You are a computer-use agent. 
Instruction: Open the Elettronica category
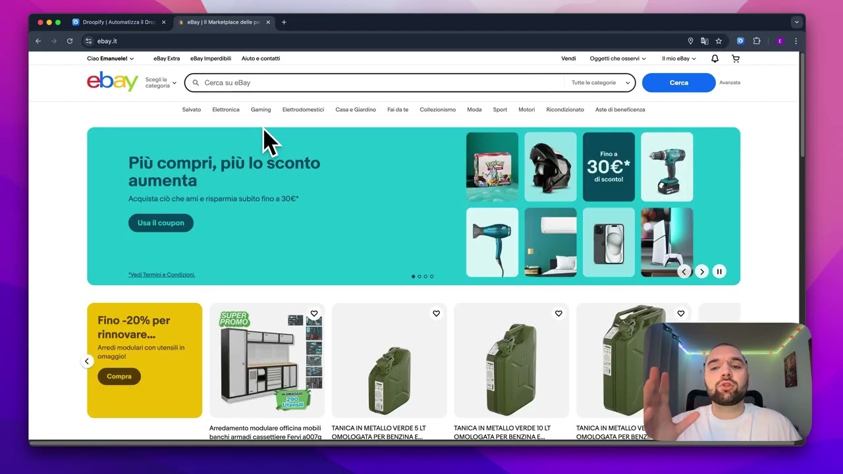(x=226, y=110)
